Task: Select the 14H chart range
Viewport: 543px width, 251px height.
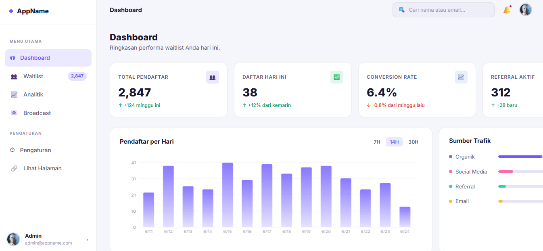Action: [x=394, y=142]
